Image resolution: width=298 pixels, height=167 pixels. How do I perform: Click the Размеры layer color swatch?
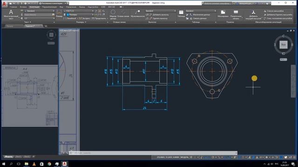[68, 14]
